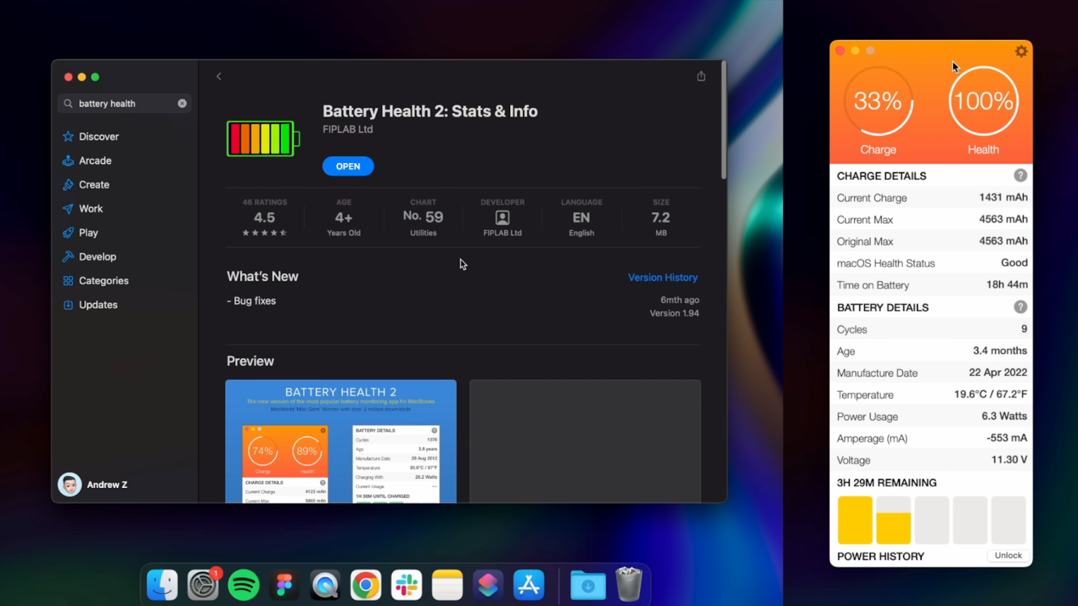Click the Play rocket icon
Viewport: 1078px width, 606px height.
[68, 233]
